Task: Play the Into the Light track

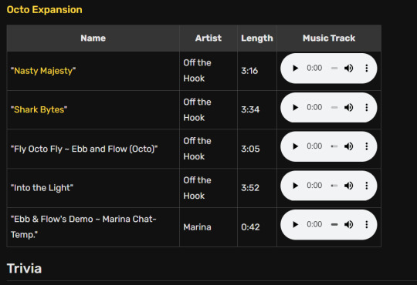Action: pyautogui.click(x=295, y=186)
